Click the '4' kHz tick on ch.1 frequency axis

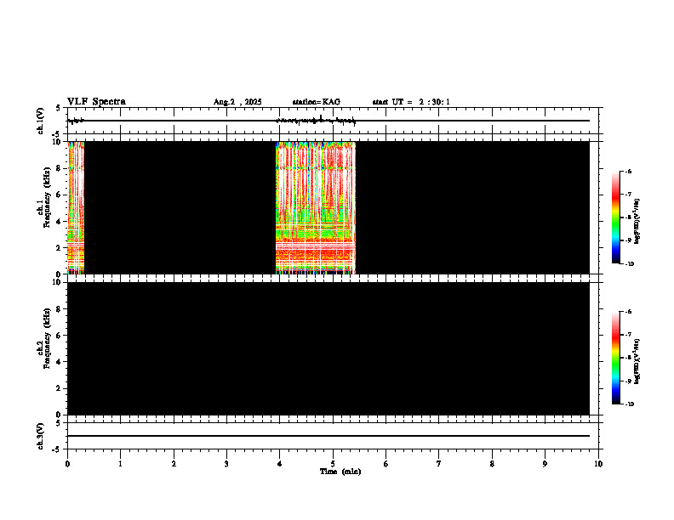60,222
